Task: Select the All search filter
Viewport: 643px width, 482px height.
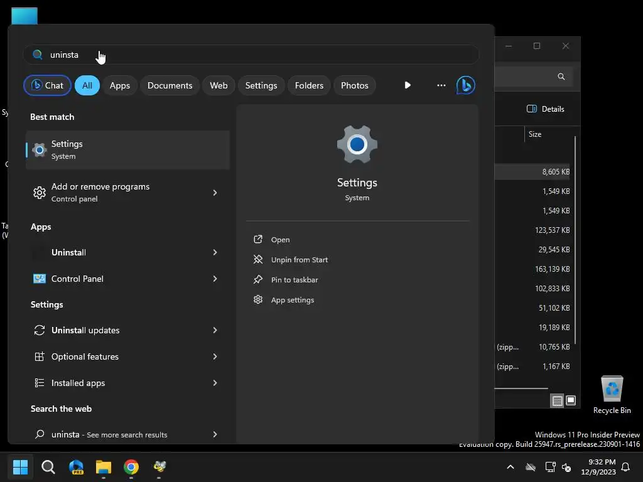Action: (87, 85)
